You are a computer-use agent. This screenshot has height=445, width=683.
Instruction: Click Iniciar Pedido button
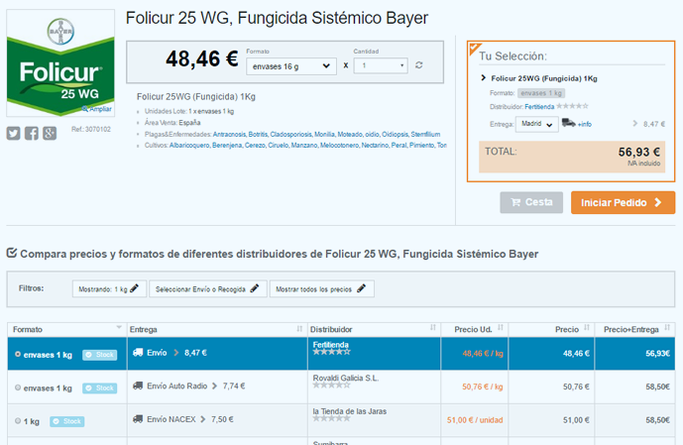623,202
